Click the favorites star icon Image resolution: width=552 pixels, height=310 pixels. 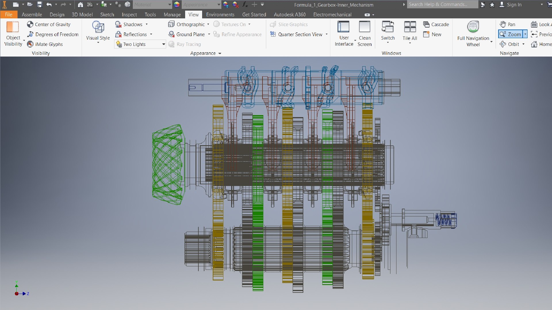coord(492,5)
